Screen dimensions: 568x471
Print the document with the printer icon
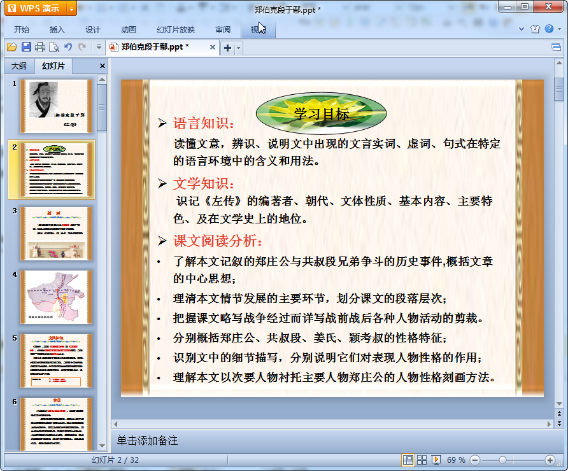point(40,47)
